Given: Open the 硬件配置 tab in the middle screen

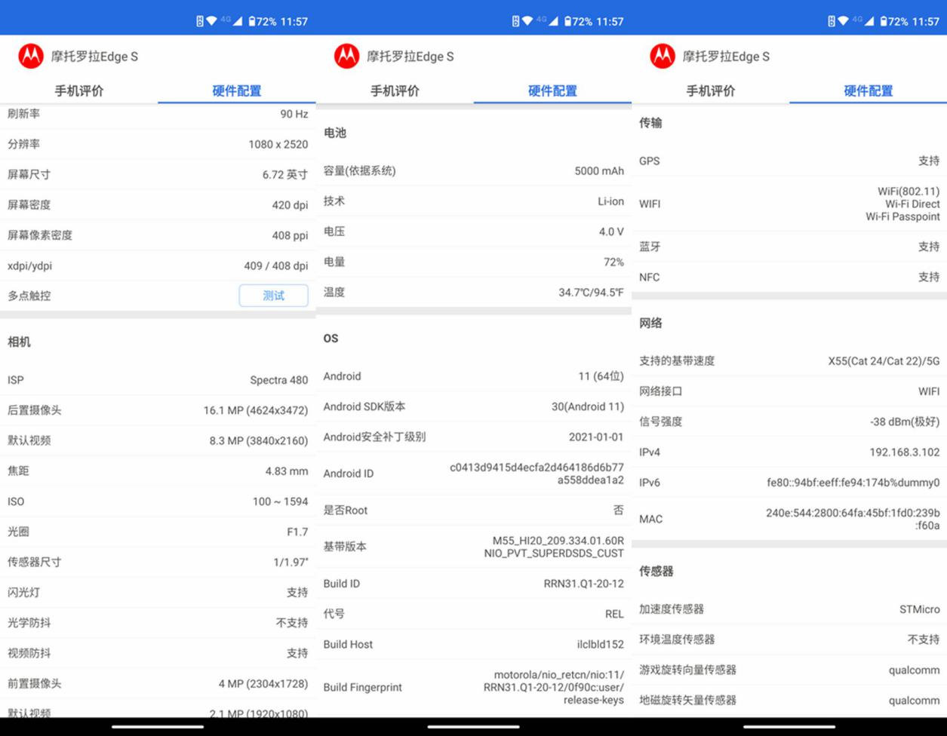Looking at the screenshot, I should coord(552,90).
